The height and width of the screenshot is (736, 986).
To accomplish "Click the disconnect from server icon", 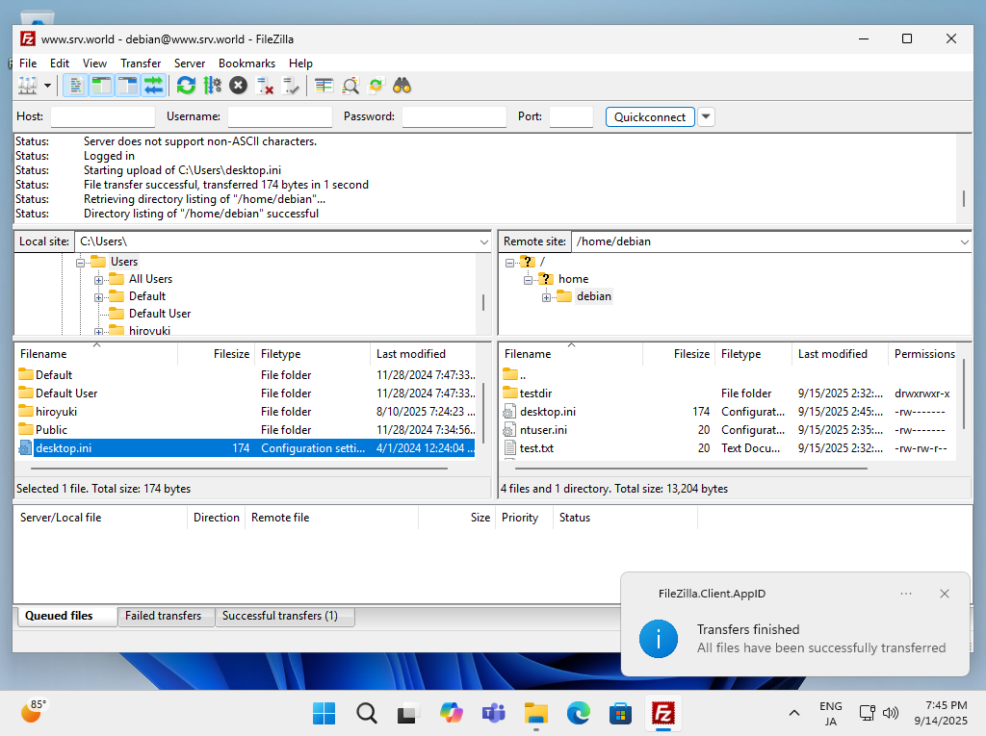I will 265,86.
